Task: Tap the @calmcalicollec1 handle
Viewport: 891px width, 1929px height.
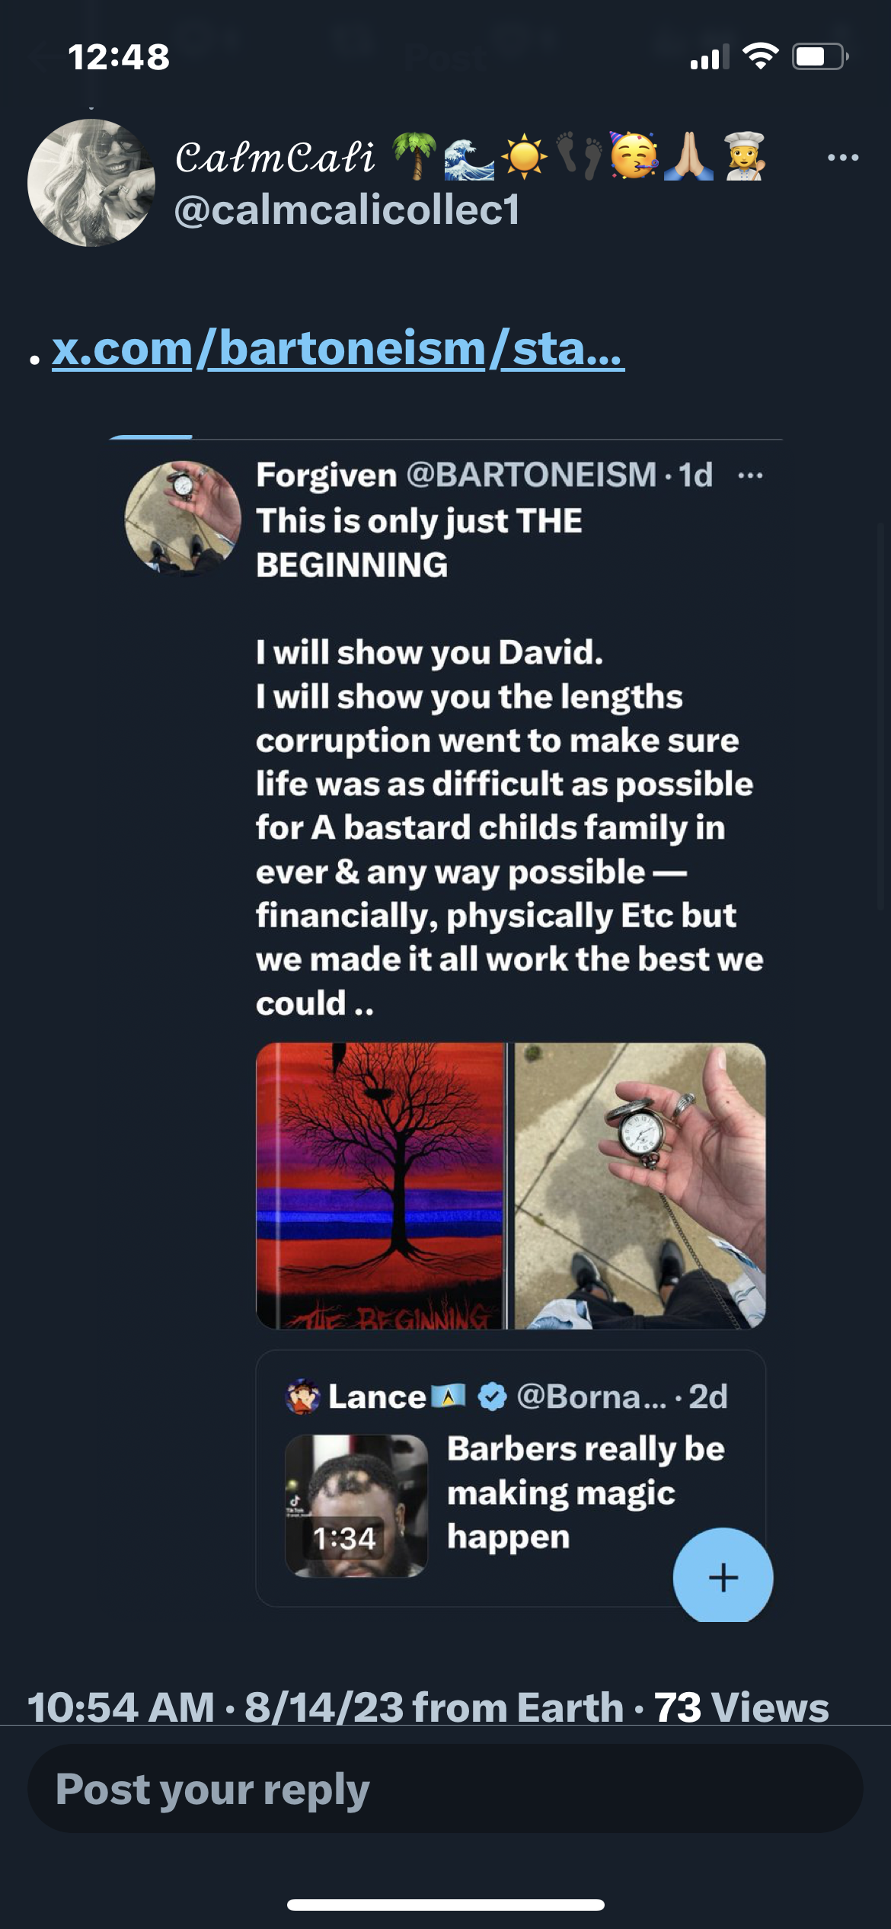Action: (x=347, y=210)
